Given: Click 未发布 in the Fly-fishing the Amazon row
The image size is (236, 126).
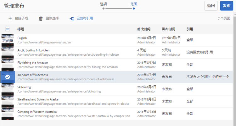Looking at the screenshot, I should tap(167, 64).
